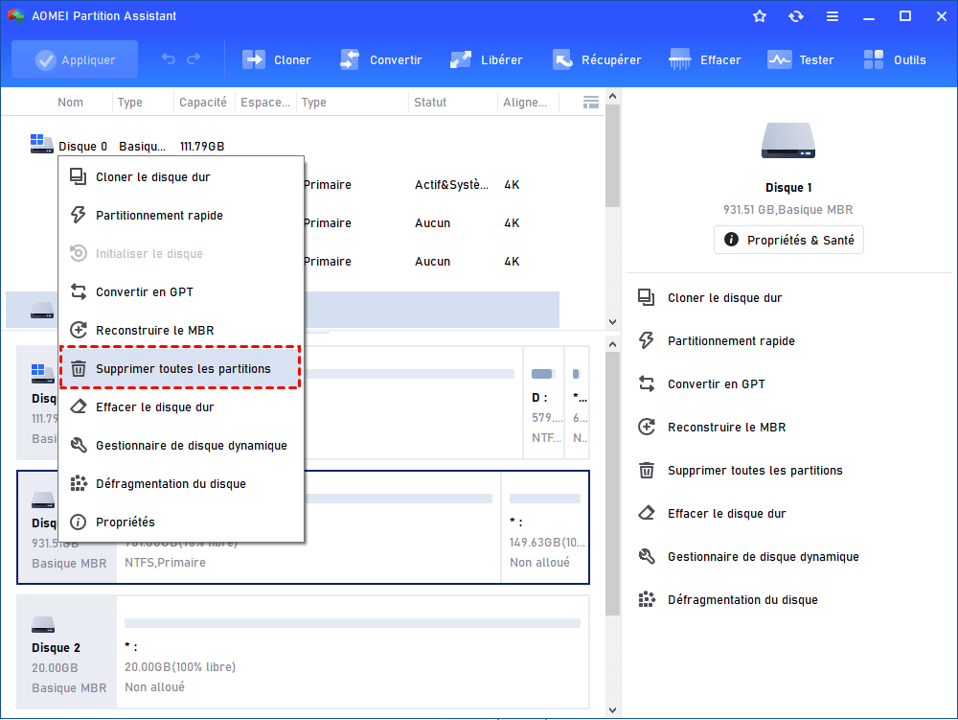Viewport: 958px width, 720px height.
Task: Click the Propriétés & Santé button
Action: 788,240
